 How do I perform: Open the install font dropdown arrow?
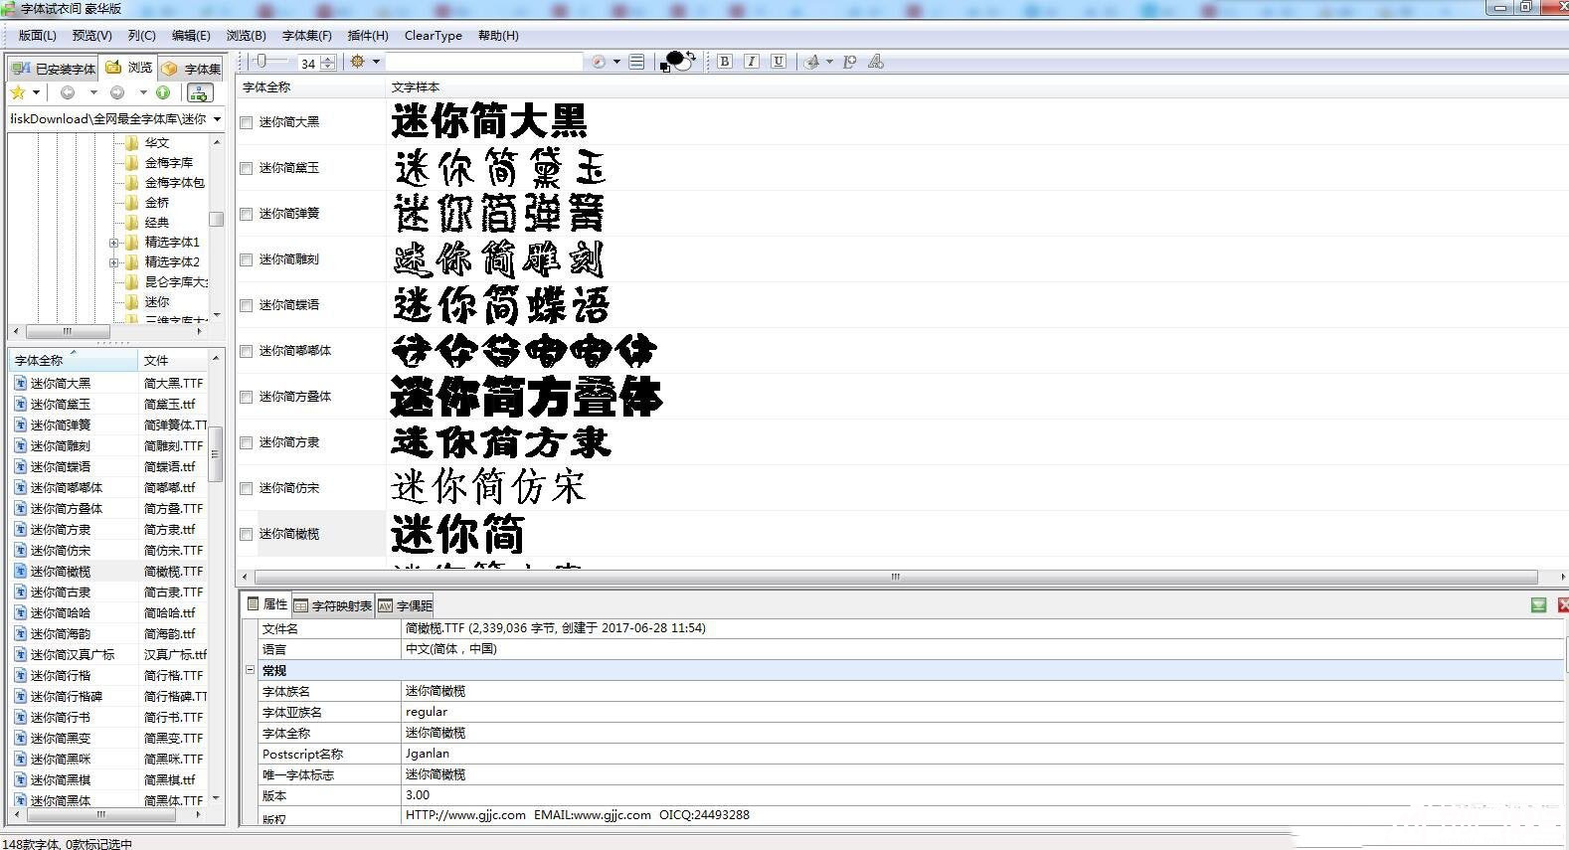[x=829, y=62]
